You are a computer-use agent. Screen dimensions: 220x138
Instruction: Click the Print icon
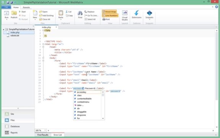(104, 19)
